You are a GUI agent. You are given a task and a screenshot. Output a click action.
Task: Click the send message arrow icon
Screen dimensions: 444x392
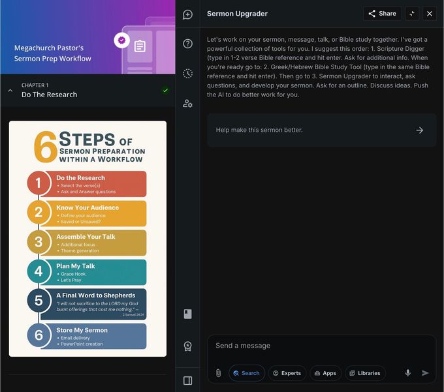click(x=425, y=373)
